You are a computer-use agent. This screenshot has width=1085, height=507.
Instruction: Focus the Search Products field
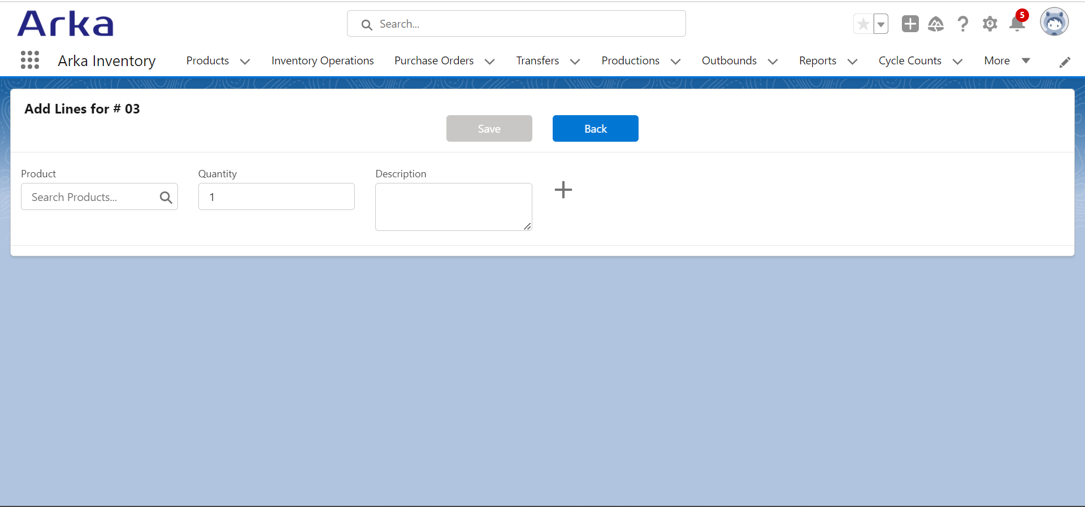99,196
